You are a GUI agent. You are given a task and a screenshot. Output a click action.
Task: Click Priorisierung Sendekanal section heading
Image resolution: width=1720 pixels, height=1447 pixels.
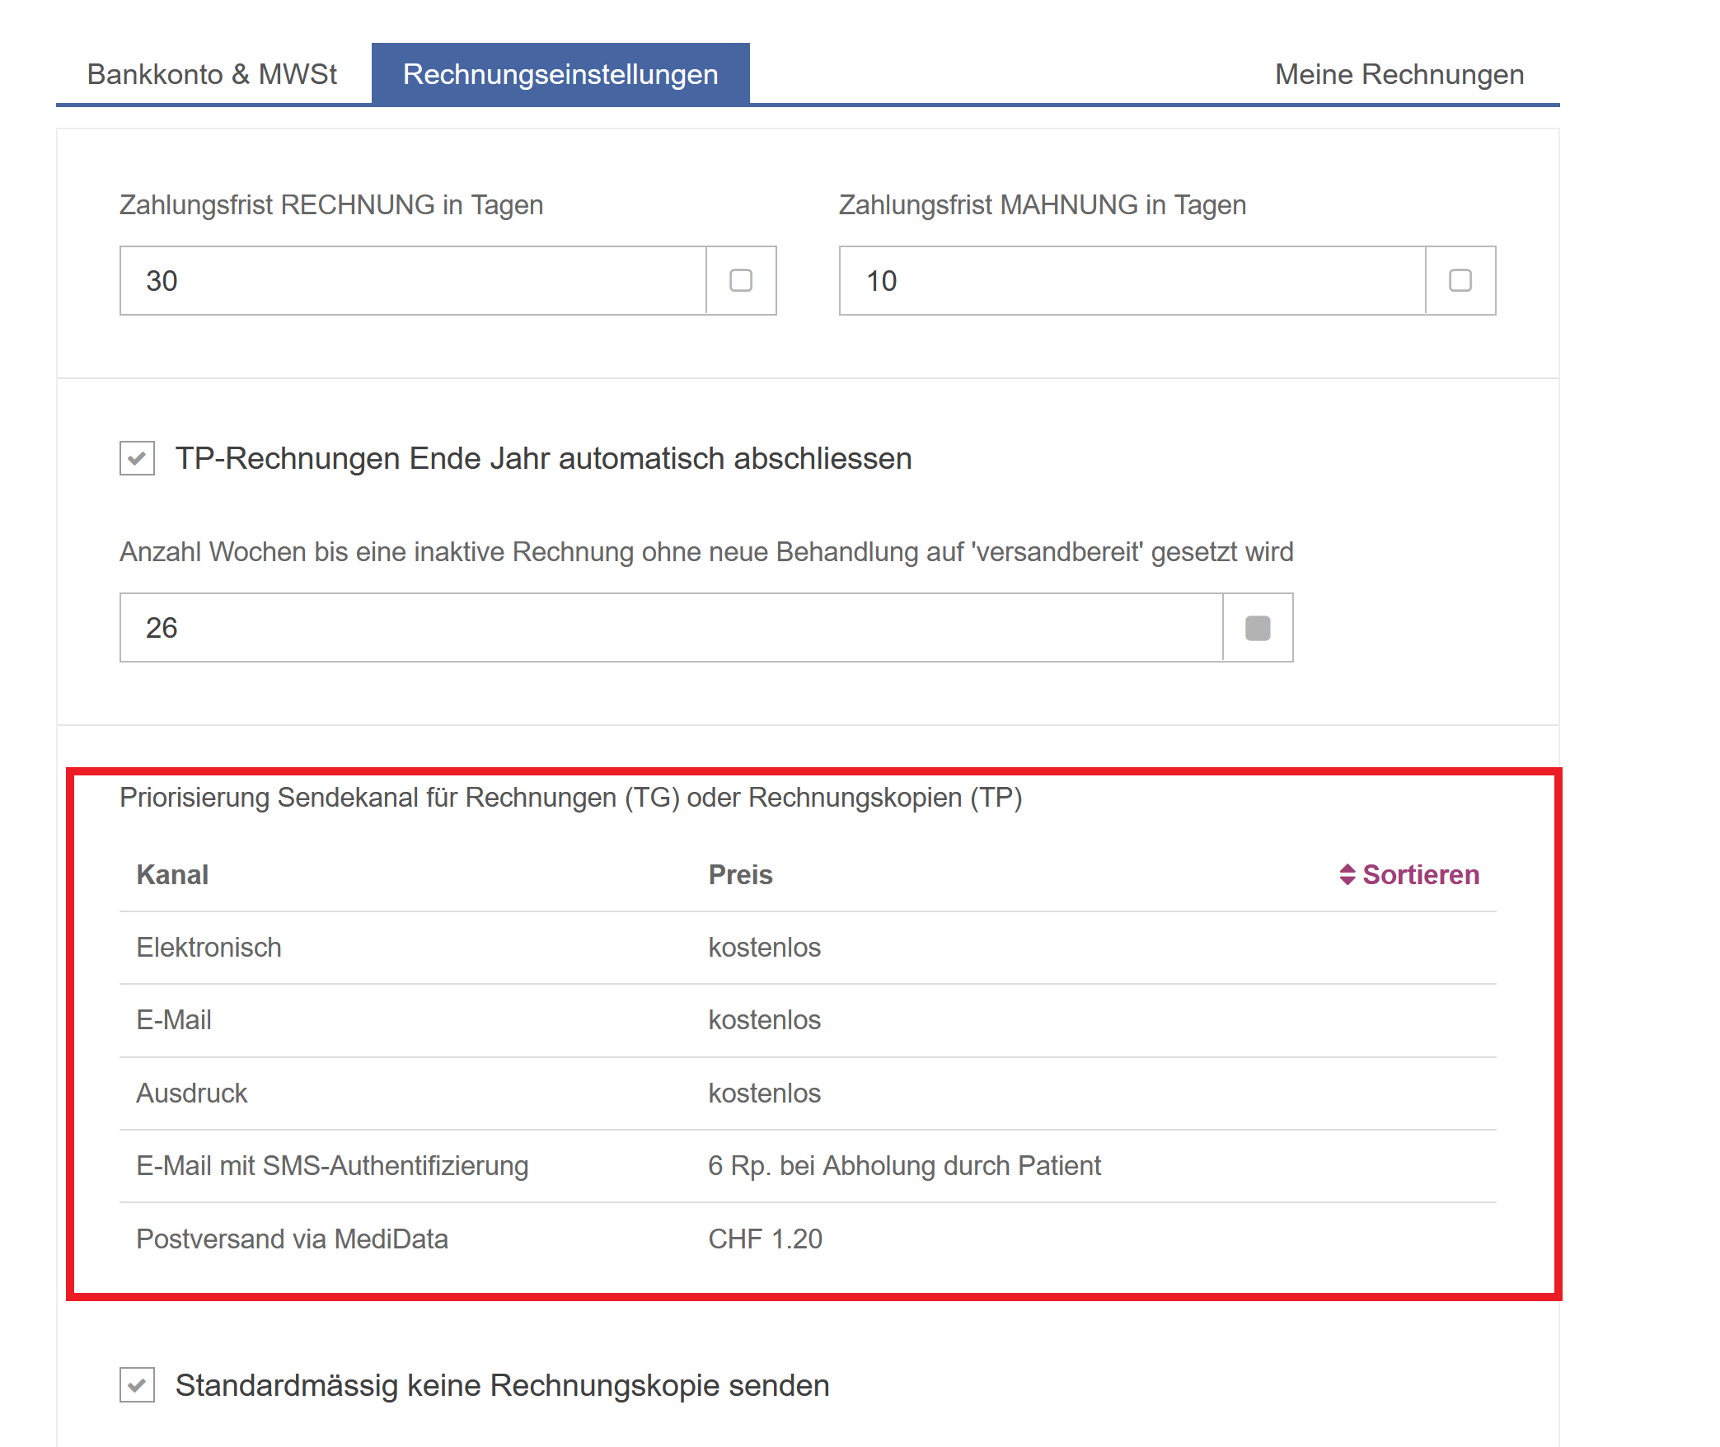(x=570, y=798)
